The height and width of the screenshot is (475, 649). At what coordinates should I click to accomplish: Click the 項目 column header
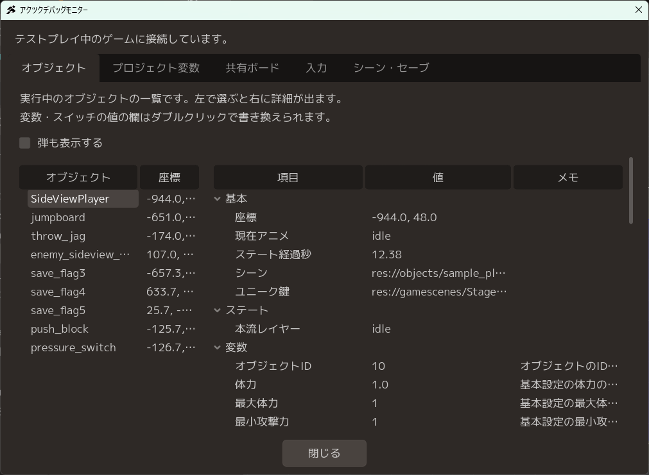(x=288, y=178)
